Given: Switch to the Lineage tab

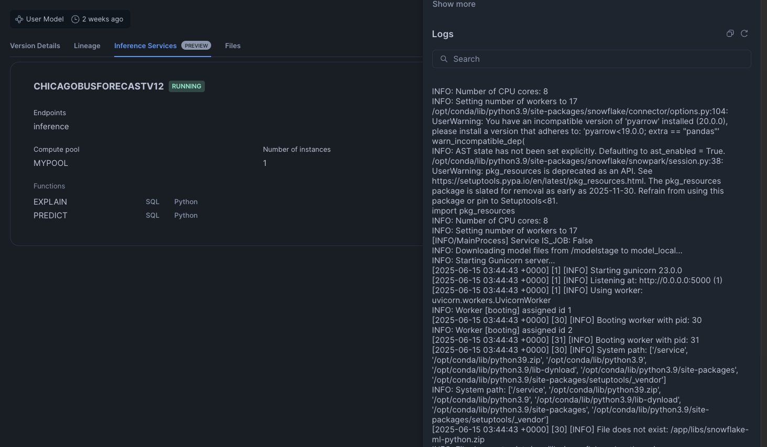Looking at the screenshot, I should pyautogui.click(x=87, y=46).
